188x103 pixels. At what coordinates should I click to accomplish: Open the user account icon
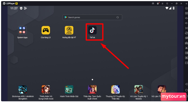click(158, 3)
